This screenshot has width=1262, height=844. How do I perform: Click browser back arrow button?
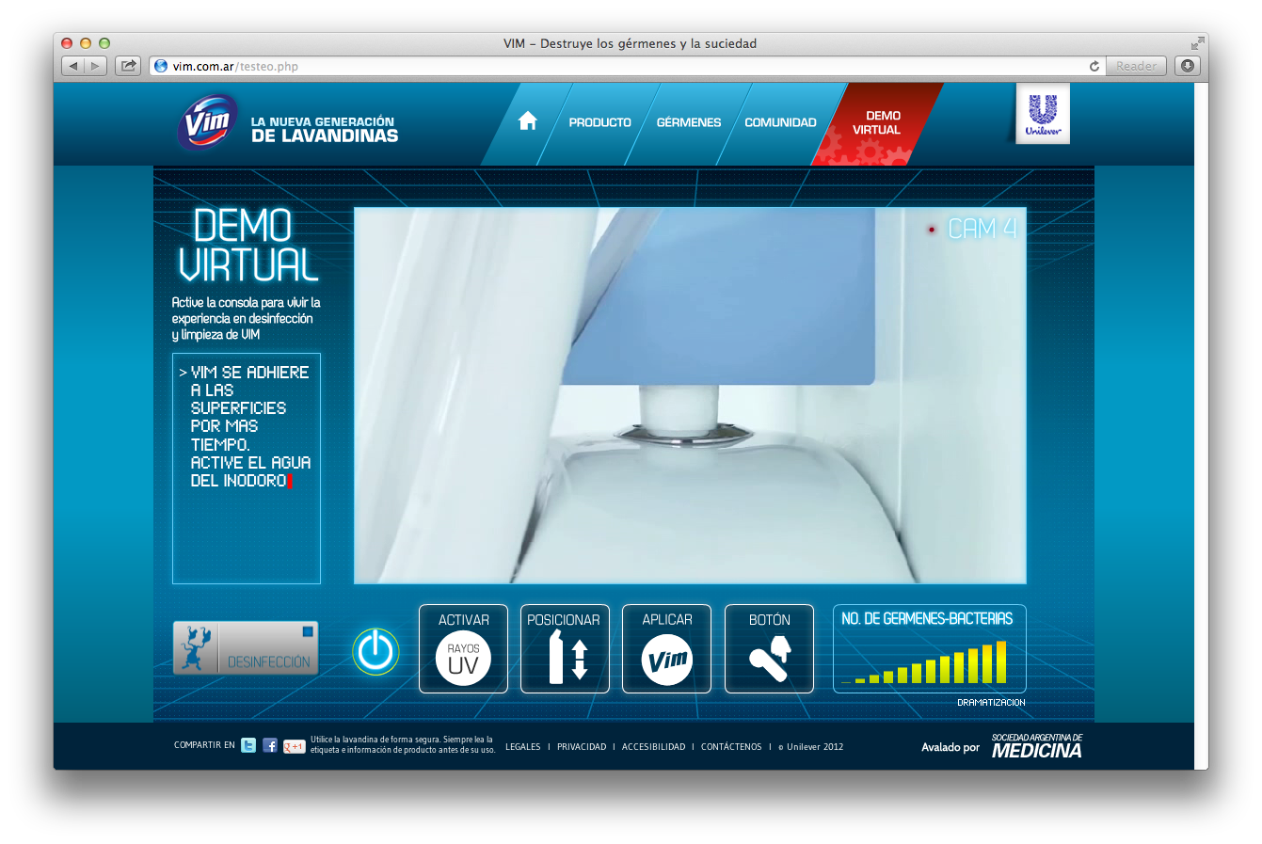[72, 66]
